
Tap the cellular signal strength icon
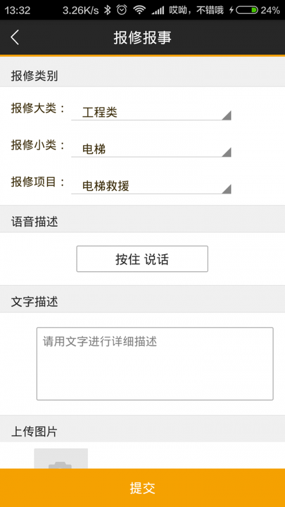tap(157, 10)
